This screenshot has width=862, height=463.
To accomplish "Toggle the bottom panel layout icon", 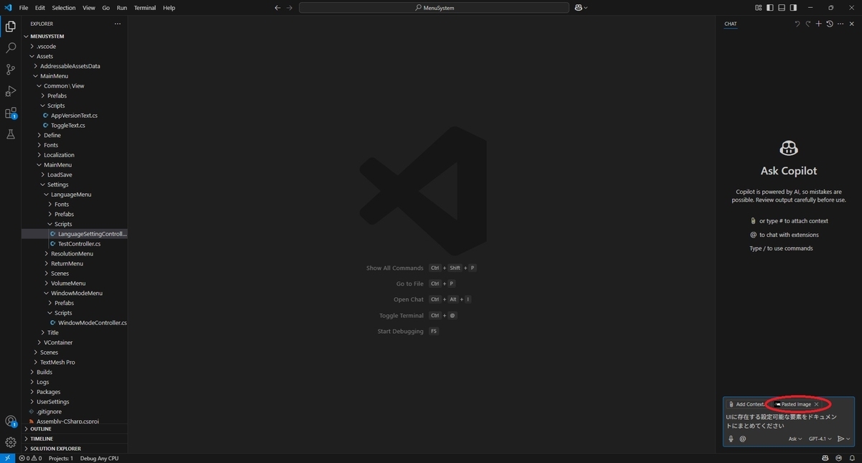I will 781,8.
